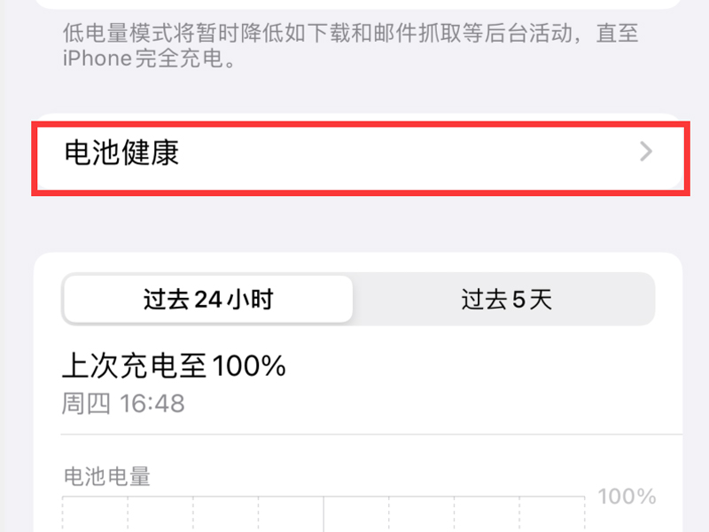
Task: Switch to the 过去 5 天 segment
Action: click(x=505, y=299)
